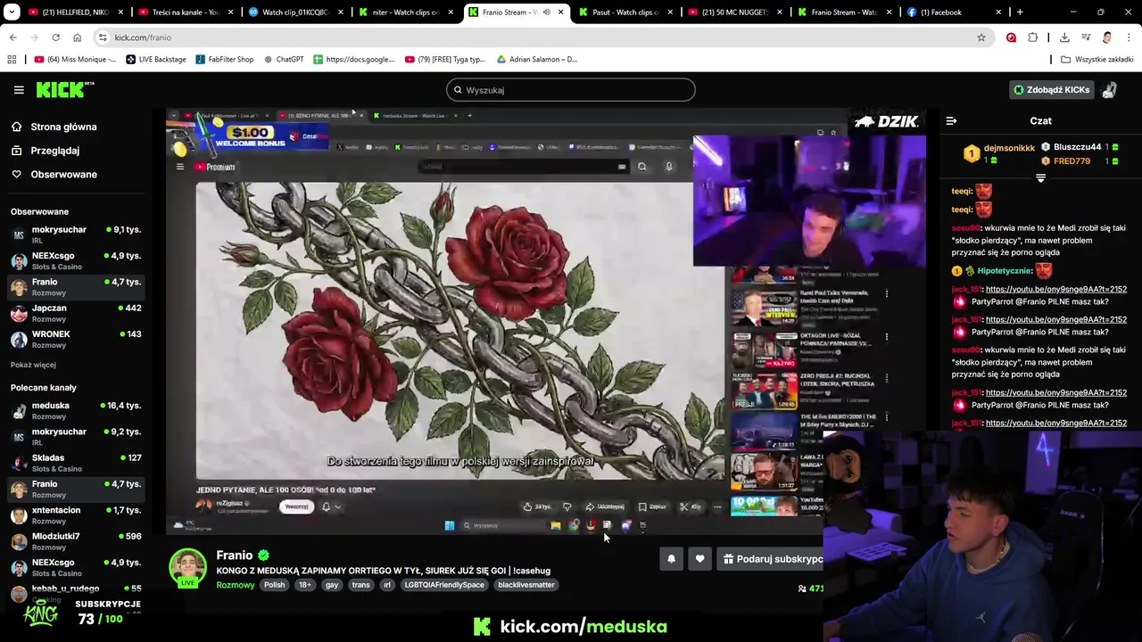The image size is (1142, 642).
Task: Collapse the chat panel arrow icon
Action: (951, 121)
